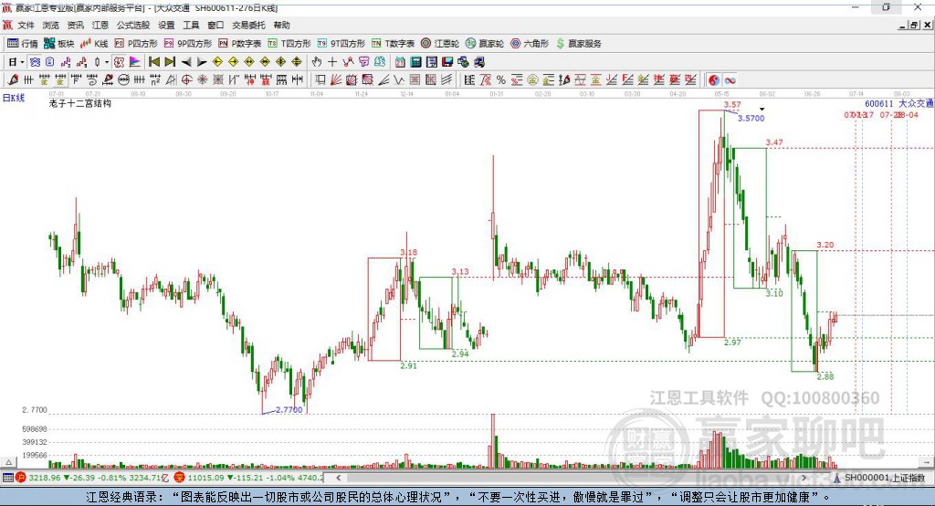Screen dimensions: 935x506
Task: Click the SH000001 上证指数 status entry
Action: [884, 478]
